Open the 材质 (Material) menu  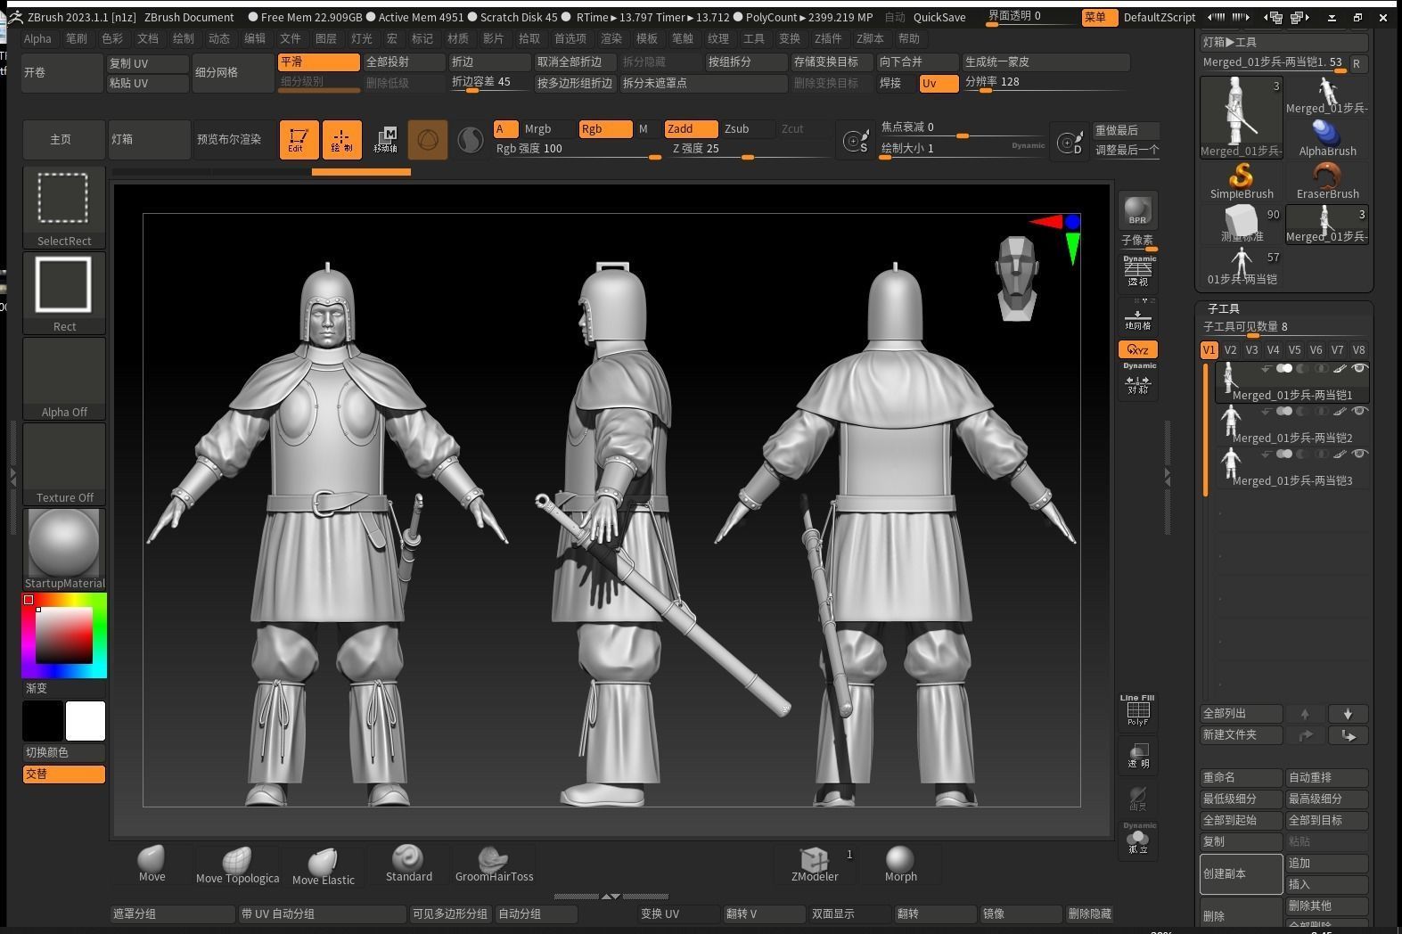click(x=458, y=38)
